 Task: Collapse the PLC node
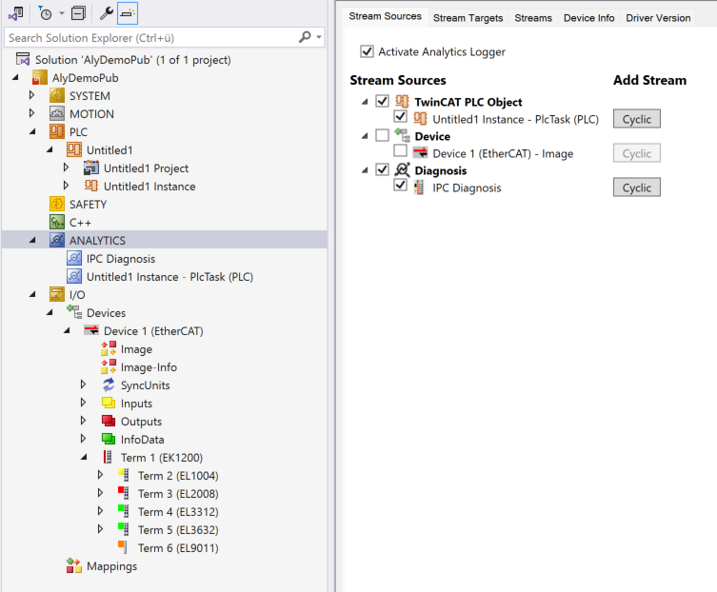32,131
